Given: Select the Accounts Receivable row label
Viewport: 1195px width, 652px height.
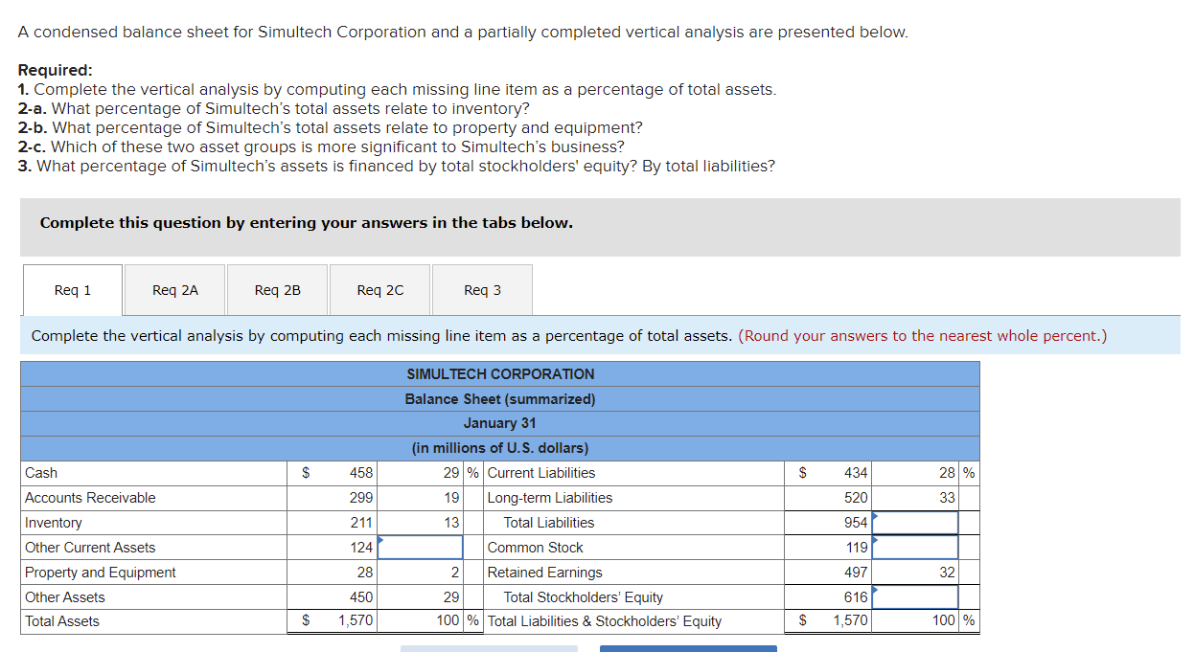Looking at the screenshot, I should 90,498.
